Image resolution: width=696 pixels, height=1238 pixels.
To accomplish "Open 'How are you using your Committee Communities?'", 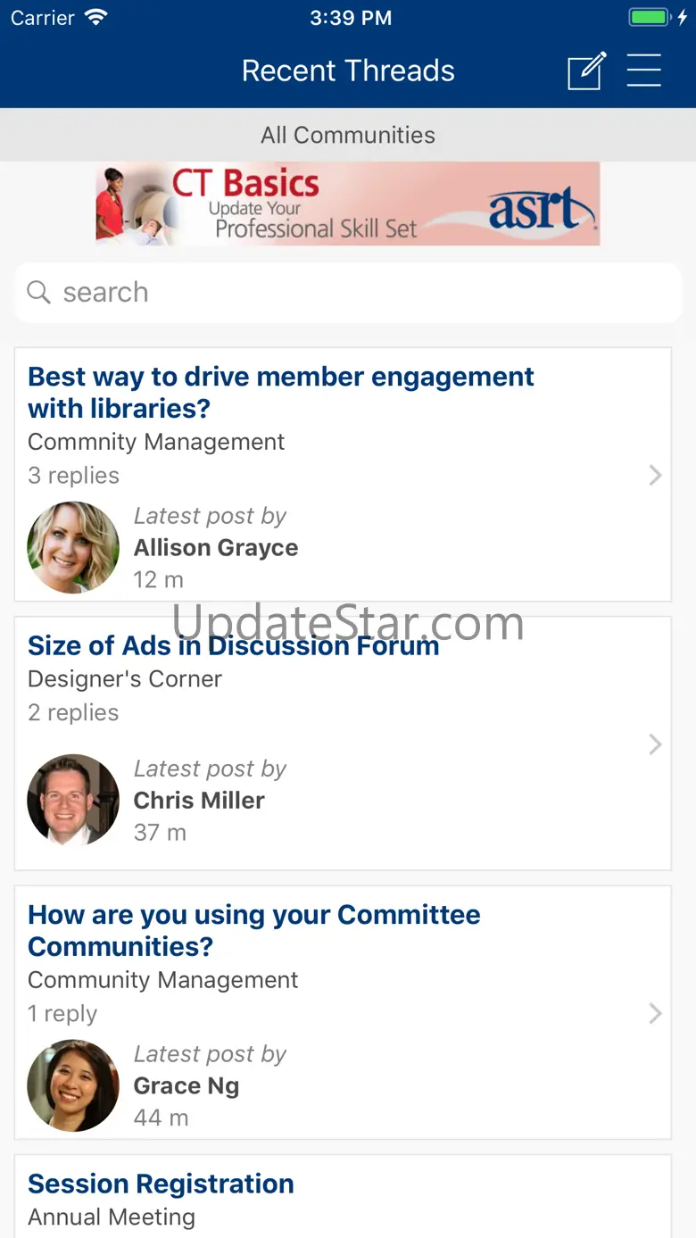I will (254, 930).
